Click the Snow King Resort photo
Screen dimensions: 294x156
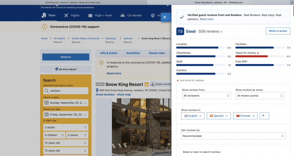[x=142, y=127]
